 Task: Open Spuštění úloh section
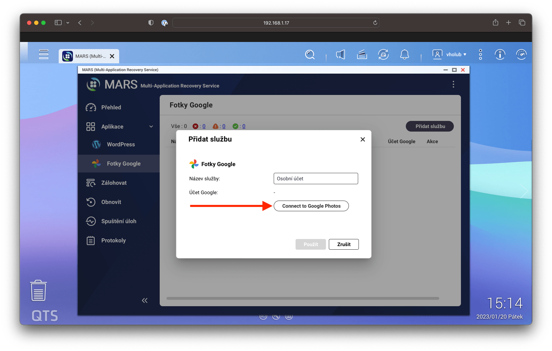pos(119,221)
